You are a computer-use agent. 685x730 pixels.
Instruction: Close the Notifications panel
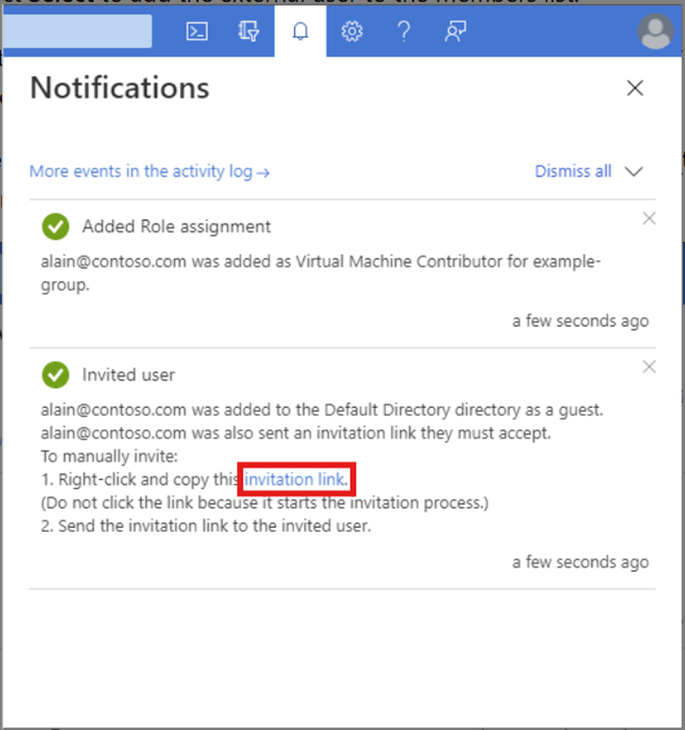click(x=634, y=88)
